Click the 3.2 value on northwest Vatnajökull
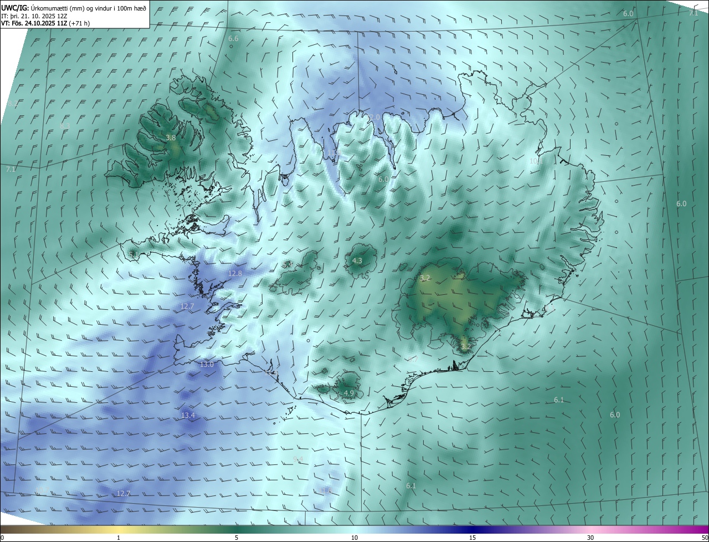709x542 pixels. coord(425,278)
